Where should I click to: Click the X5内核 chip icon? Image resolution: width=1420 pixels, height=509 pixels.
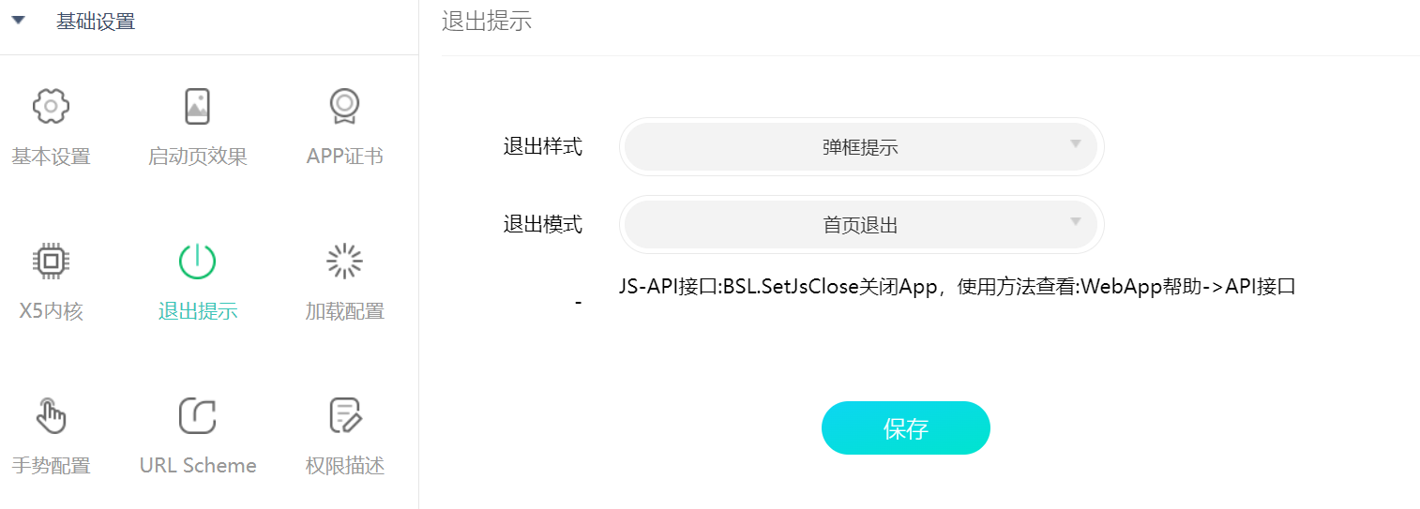coord(51,262)
